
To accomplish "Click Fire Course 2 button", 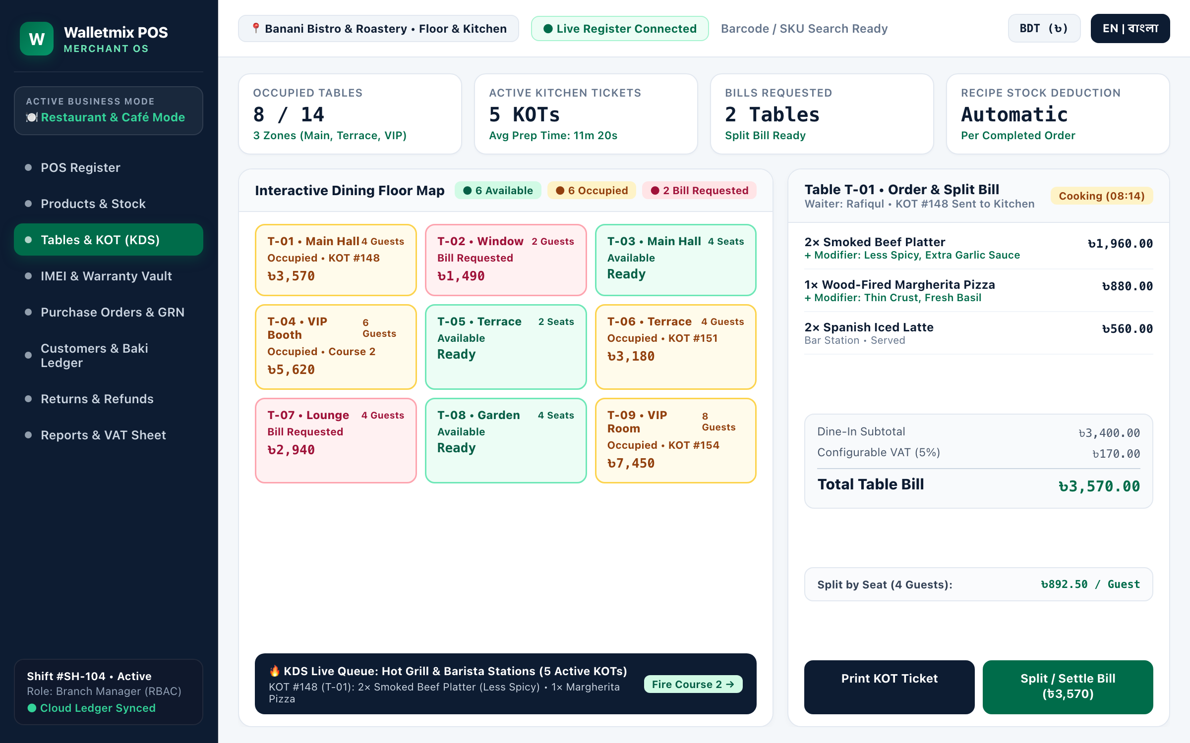I will point(693,684).
